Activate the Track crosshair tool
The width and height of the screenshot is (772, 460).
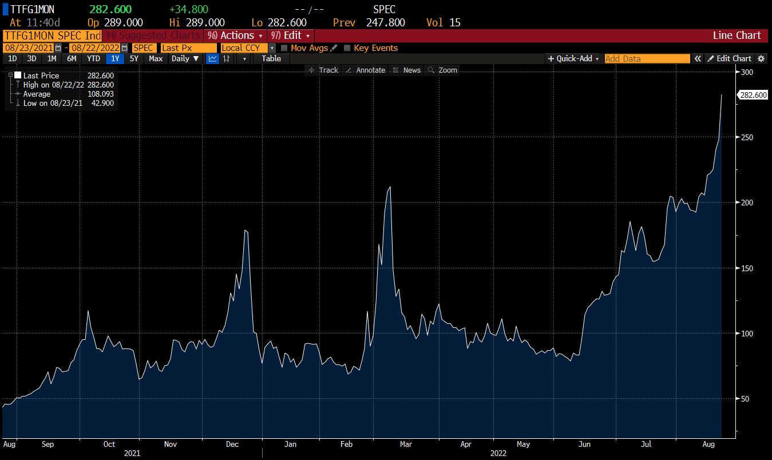point(323,70)
